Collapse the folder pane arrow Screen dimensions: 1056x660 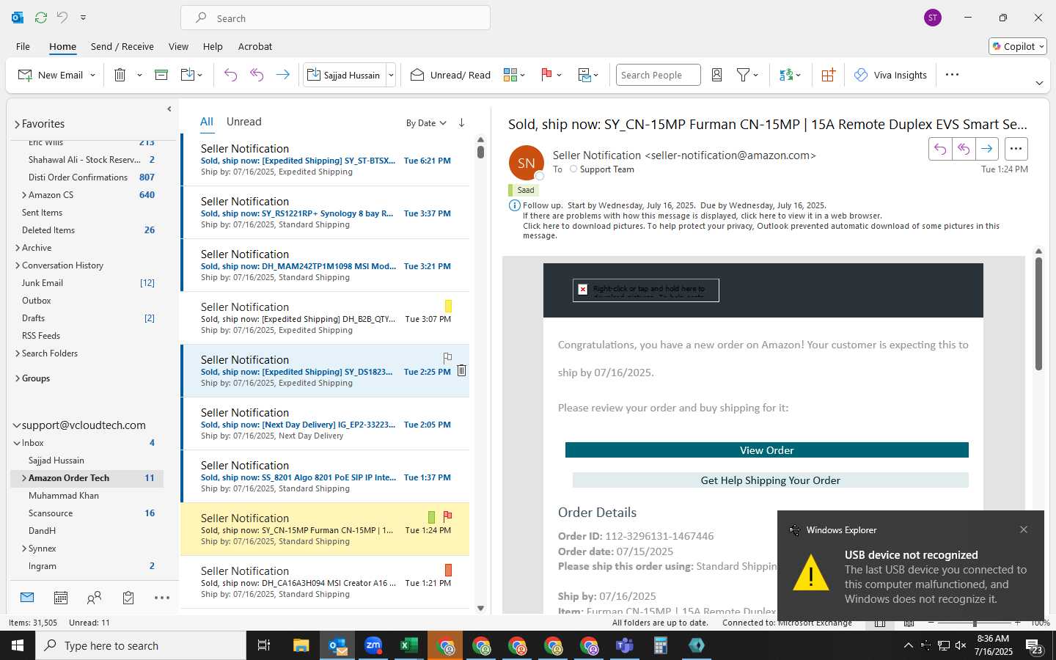(x=169, y=109)
